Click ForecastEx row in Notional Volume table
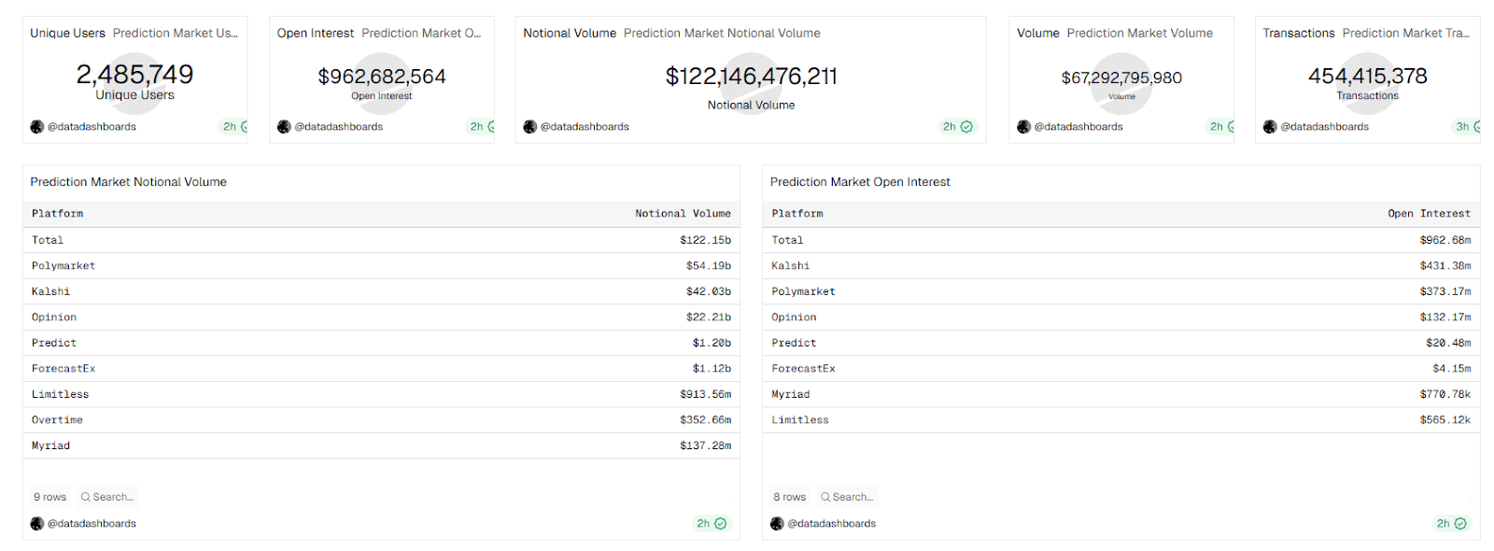Image resolution: width=1494 pixels, height=551 pixels. (x=381, y=369)
